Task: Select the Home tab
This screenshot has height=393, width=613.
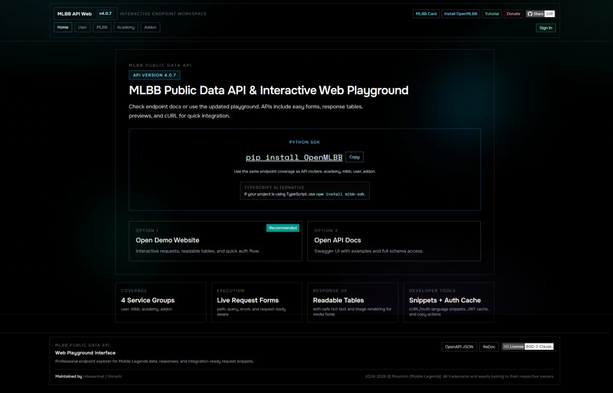Action: [x=63, y=27]
